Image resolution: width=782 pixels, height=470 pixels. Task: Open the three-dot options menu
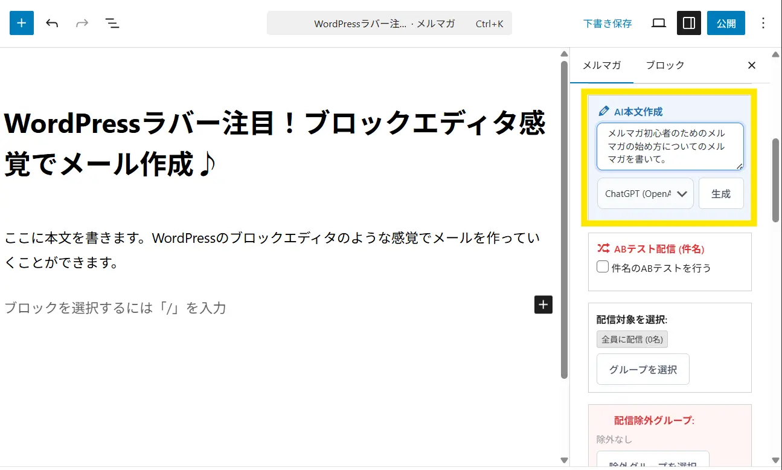point(763,23)
